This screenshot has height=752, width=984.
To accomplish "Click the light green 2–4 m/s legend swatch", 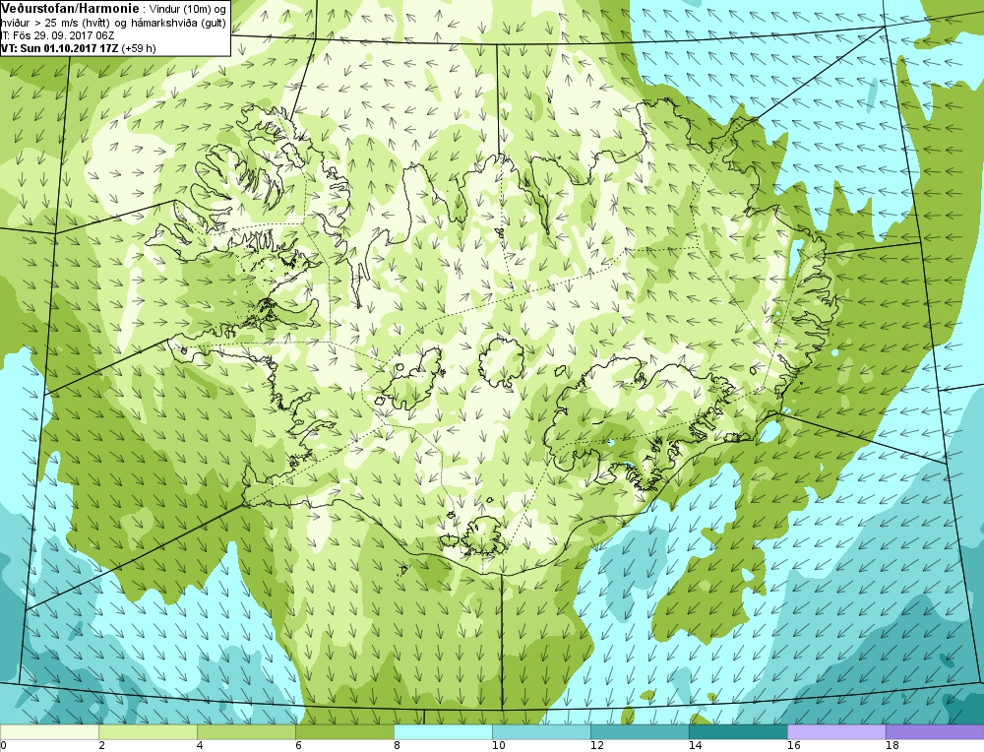I will (x=149, y=732).
